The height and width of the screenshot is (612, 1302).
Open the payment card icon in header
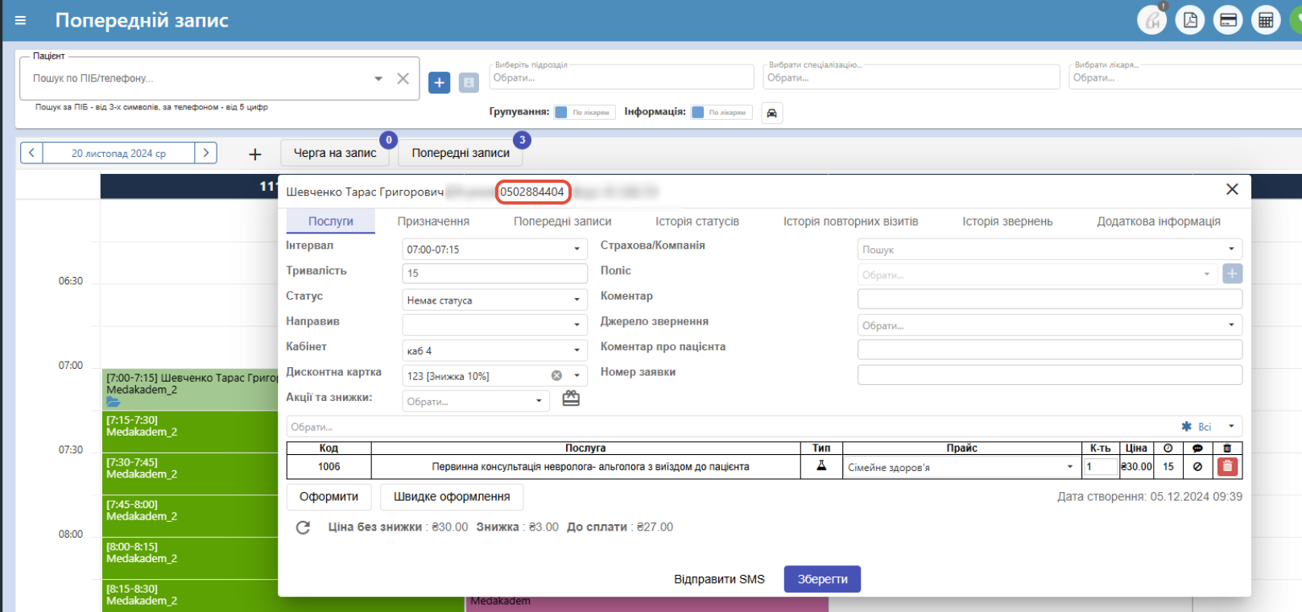1228,20
